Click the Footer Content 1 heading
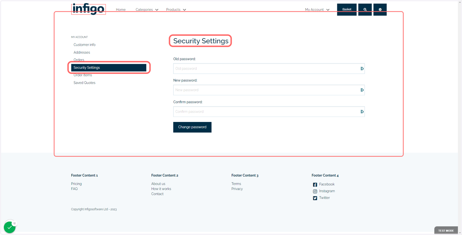Viewport: 462px width, 235px height. tap(84, 175)
